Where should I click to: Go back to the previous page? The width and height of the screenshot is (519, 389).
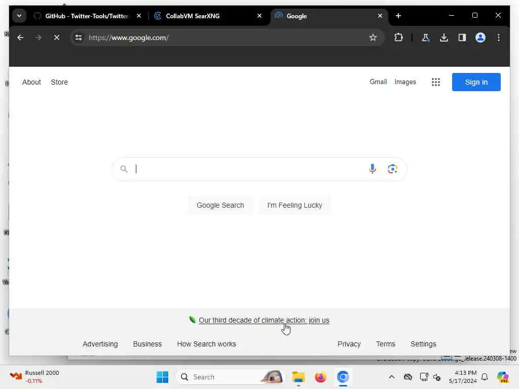tap(20, 37)
